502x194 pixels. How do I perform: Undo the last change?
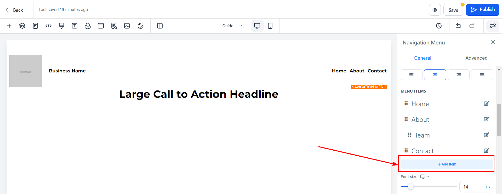coord(459,26)
